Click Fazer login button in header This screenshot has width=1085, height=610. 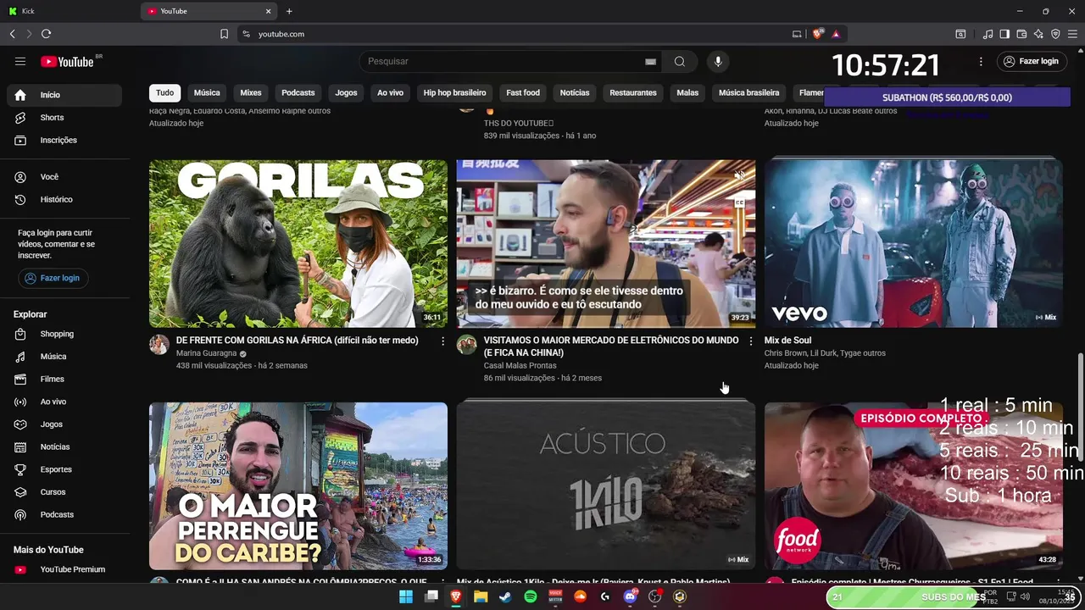click(x=1031, y=61)
